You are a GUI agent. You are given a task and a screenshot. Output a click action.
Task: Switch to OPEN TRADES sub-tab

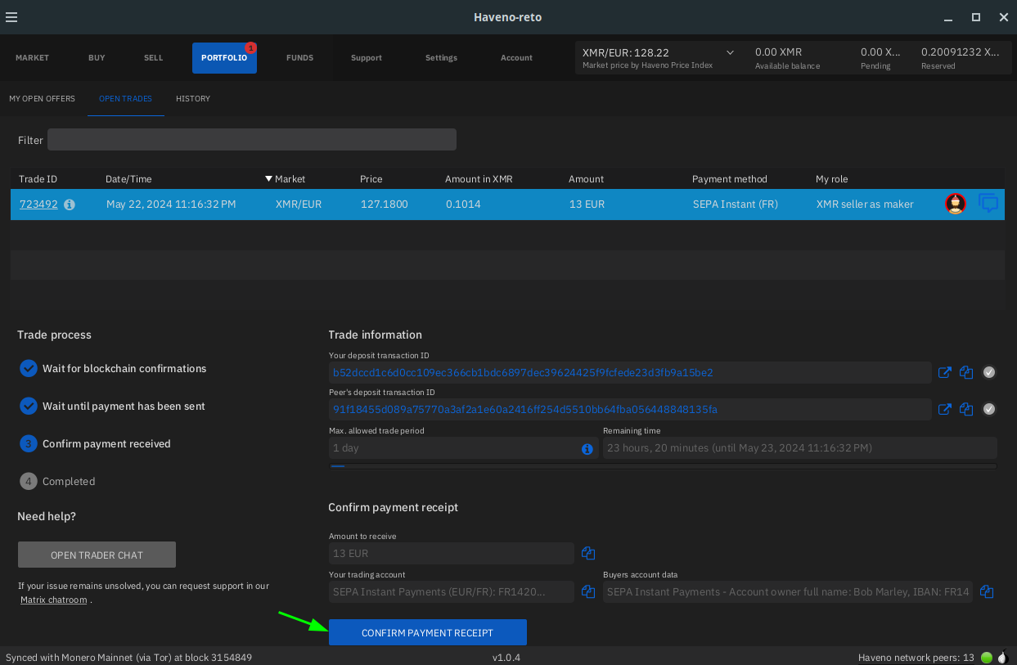click(125, 99)
